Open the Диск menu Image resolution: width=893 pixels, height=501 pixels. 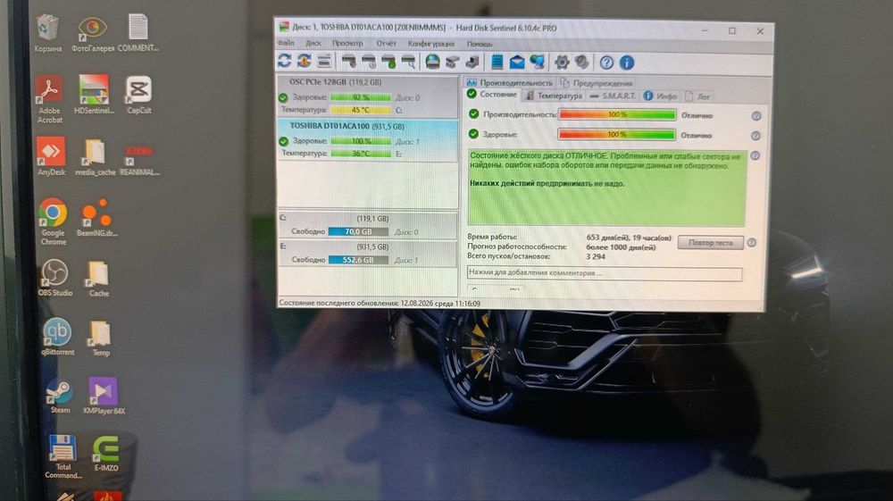(x=313, y=43)
